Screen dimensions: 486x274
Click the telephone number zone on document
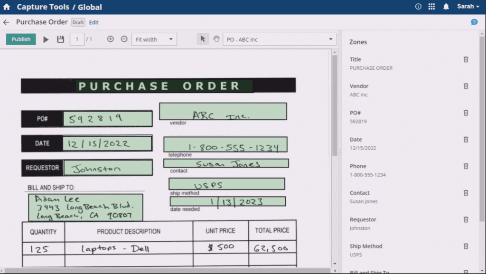pos(225,144)
